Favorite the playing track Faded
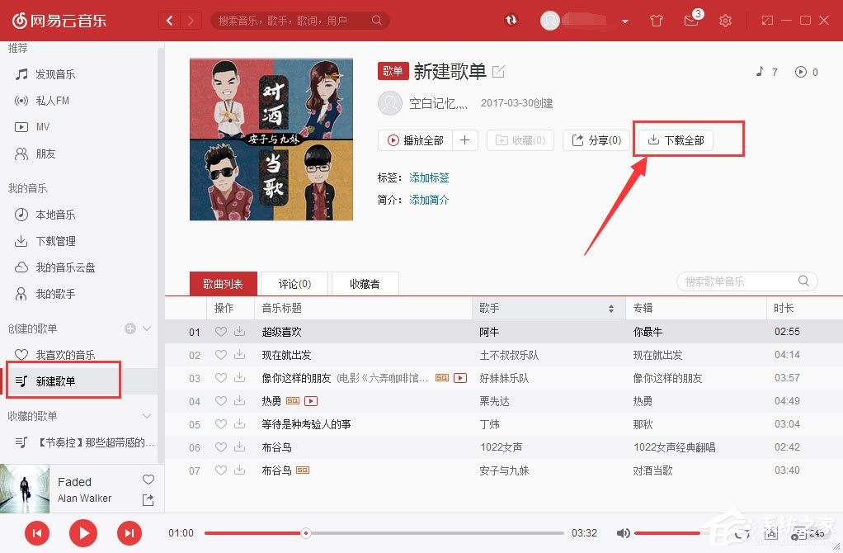The width and height of the screenshot is (843, 553). point(147,480)
